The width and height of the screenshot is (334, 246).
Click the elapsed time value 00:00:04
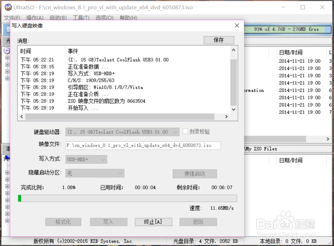(x=145, y=188)
